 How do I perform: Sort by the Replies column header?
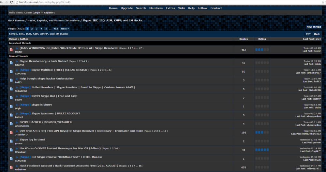tap(244, 39)
